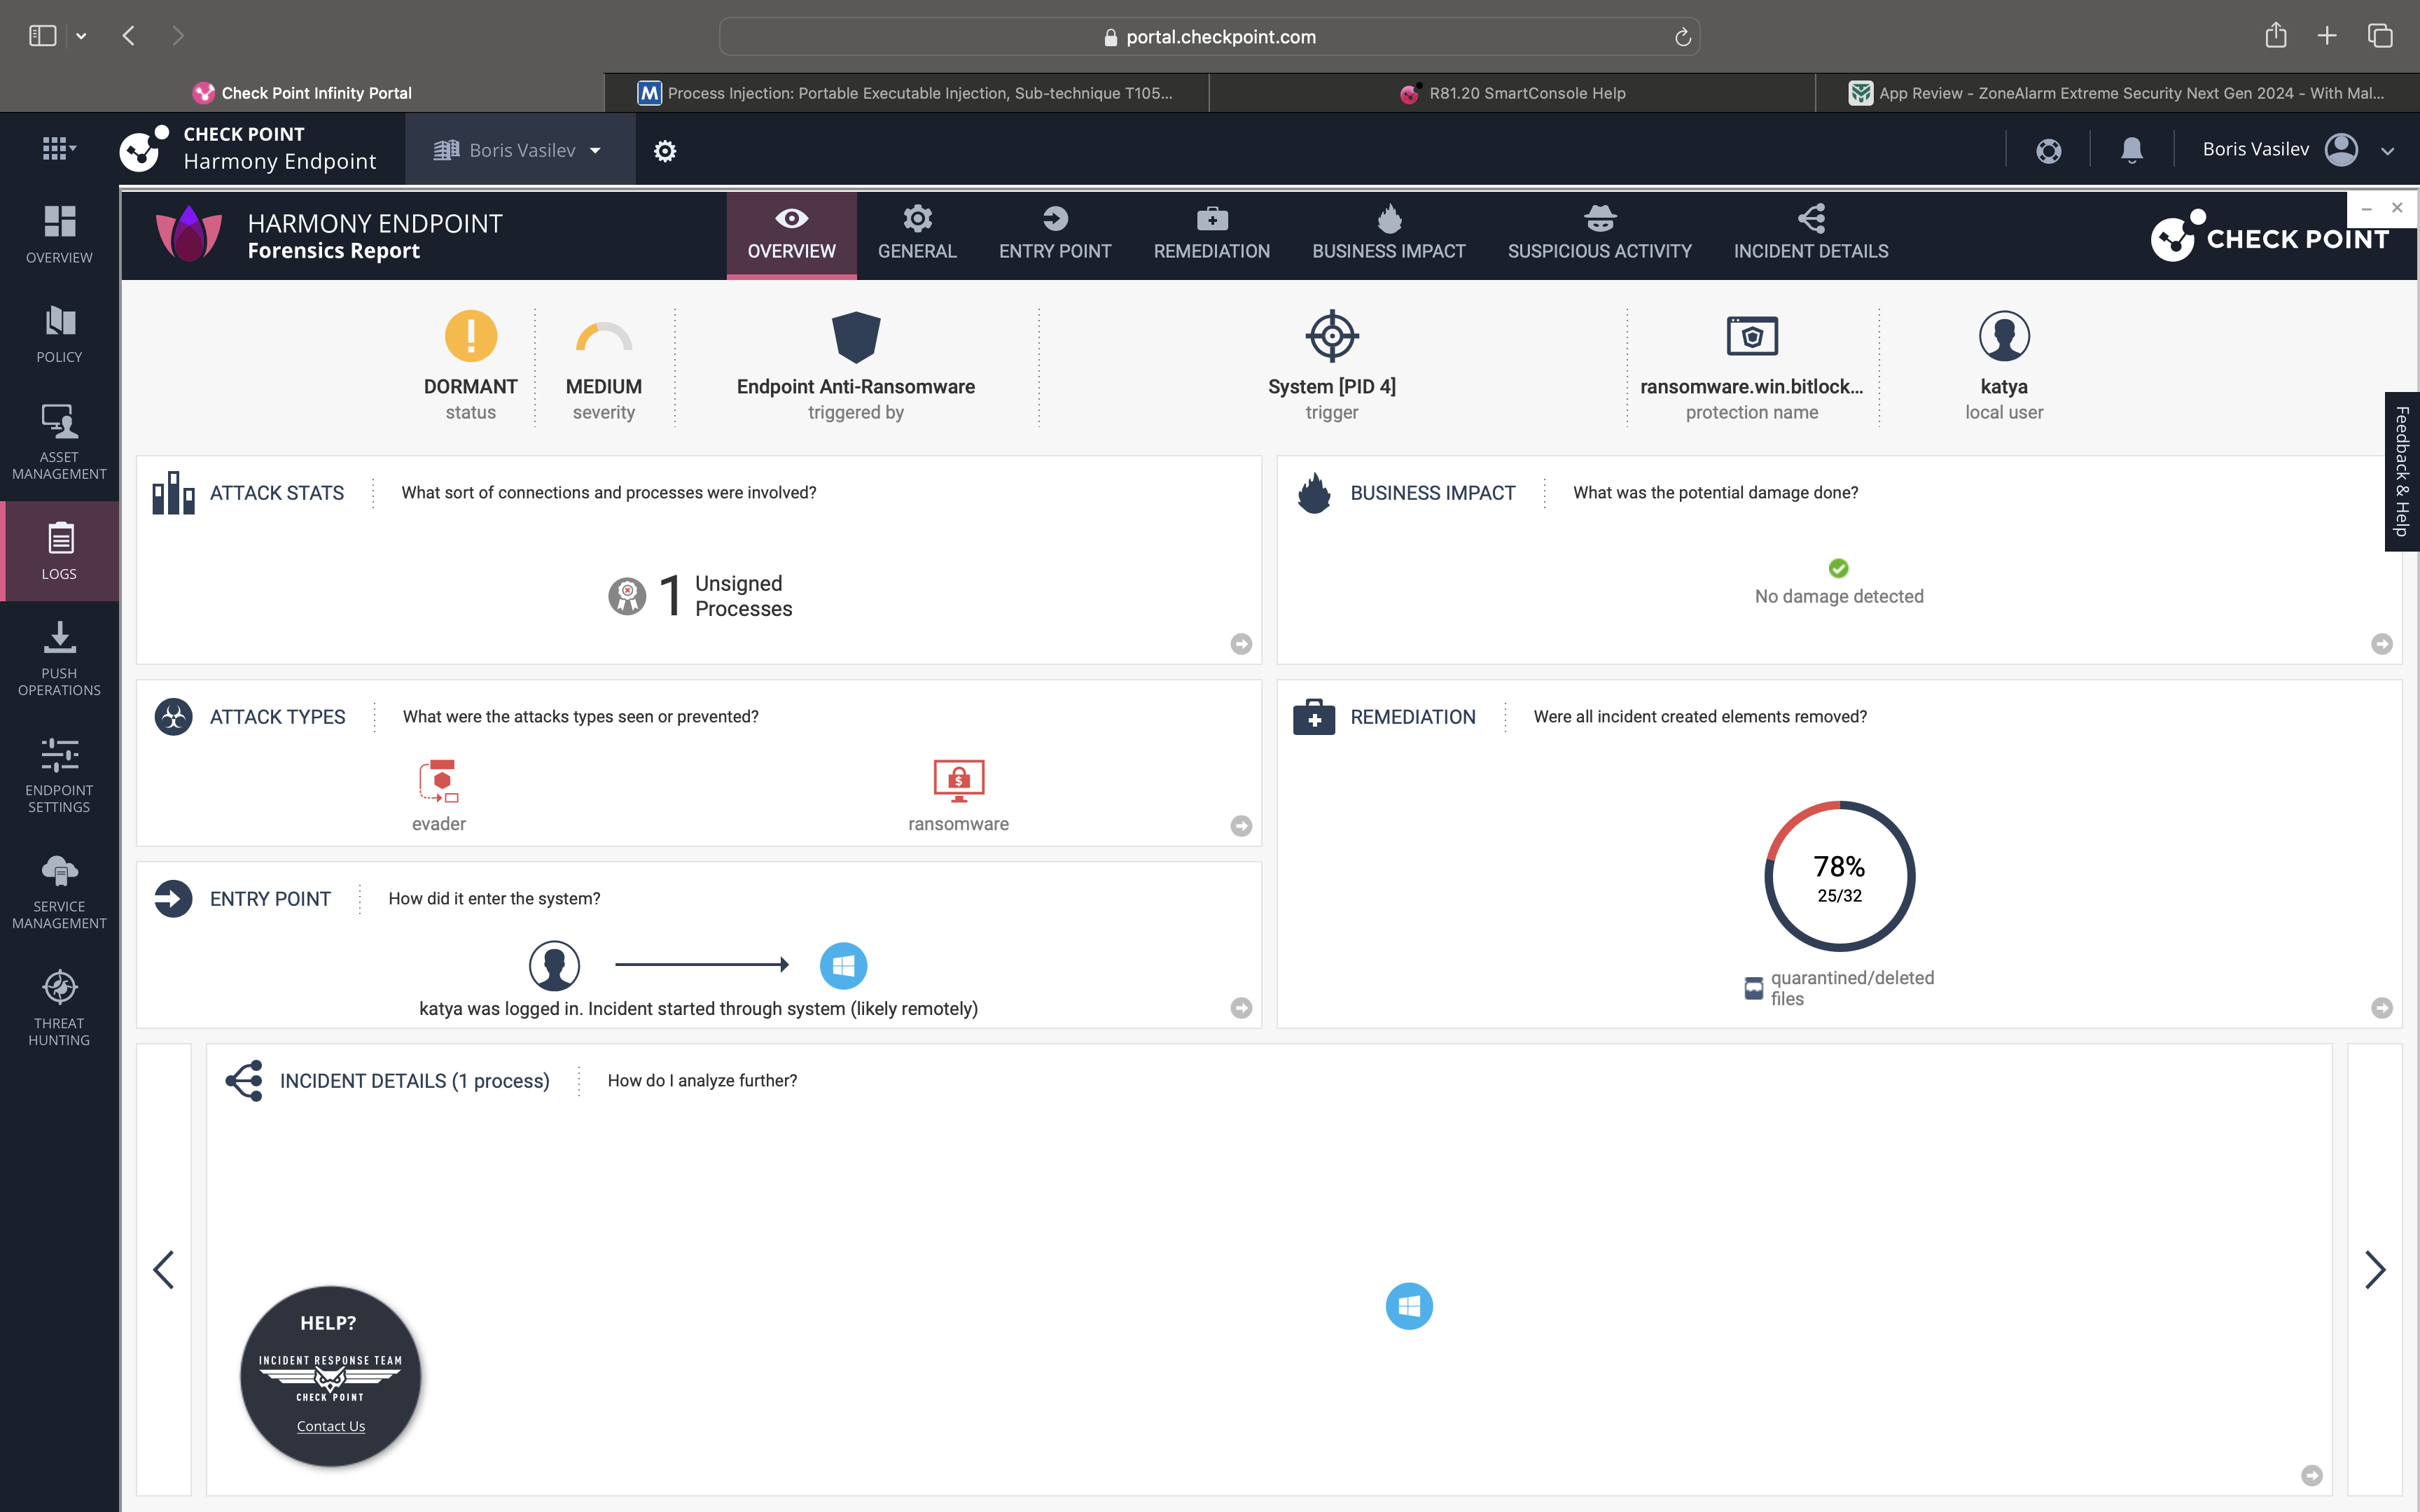This screenshot has height=1512, width=2420.
Task: Go to next incident details slide
Action: tap(2375, 1270)
